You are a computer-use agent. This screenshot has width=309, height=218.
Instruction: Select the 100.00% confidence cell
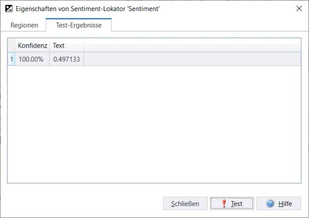(31, 59)
